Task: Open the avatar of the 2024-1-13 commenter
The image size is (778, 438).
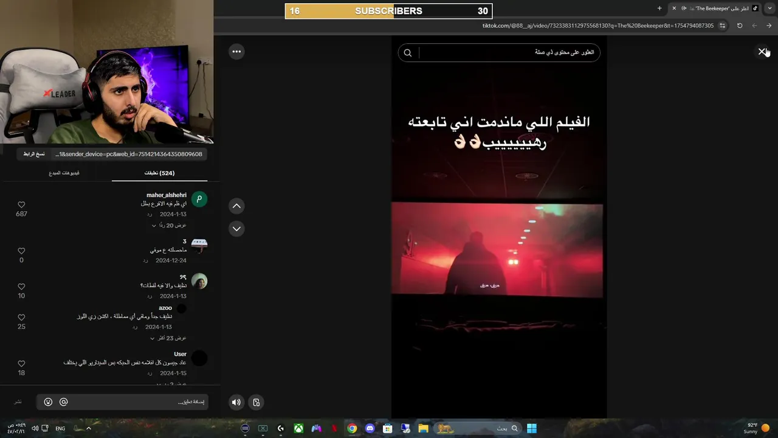Action: (199, 281)
